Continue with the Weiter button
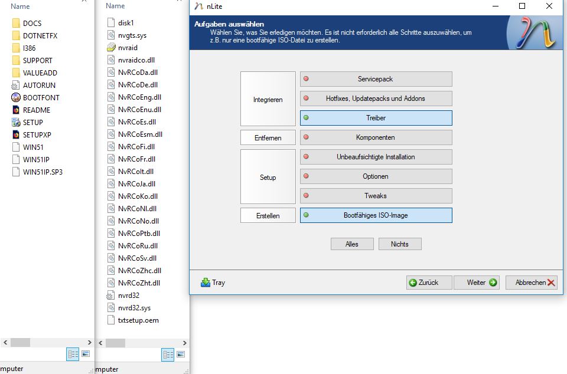Viewport: 567px width, 374px height. [476, 283]
